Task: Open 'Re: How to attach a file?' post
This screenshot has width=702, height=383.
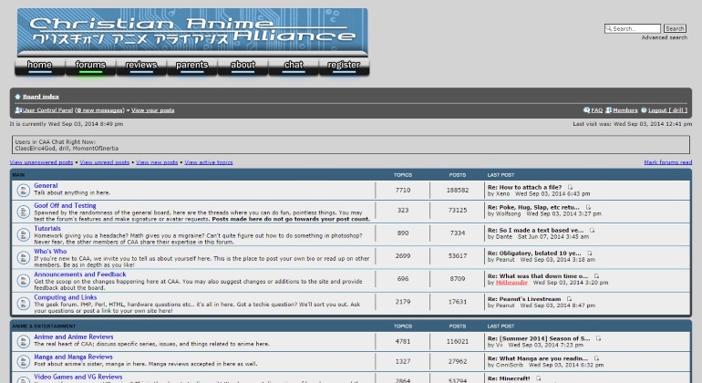Action: point(525,187)
